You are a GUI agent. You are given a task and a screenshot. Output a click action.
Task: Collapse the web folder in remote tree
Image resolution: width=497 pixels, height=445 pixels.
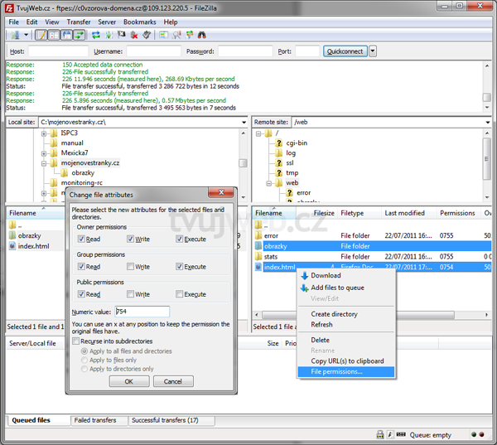(268, 183)
